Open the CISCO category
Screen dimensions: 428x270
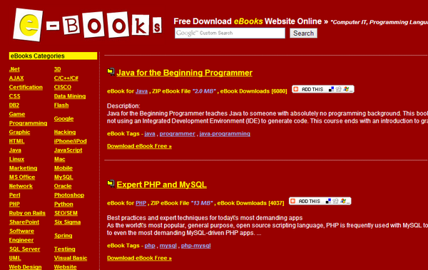coord(63,88)
